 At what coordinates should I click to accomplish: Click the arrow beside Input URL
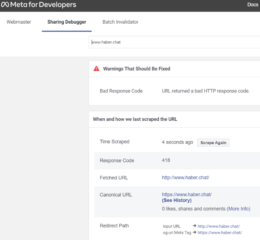[x=194, y=226]
